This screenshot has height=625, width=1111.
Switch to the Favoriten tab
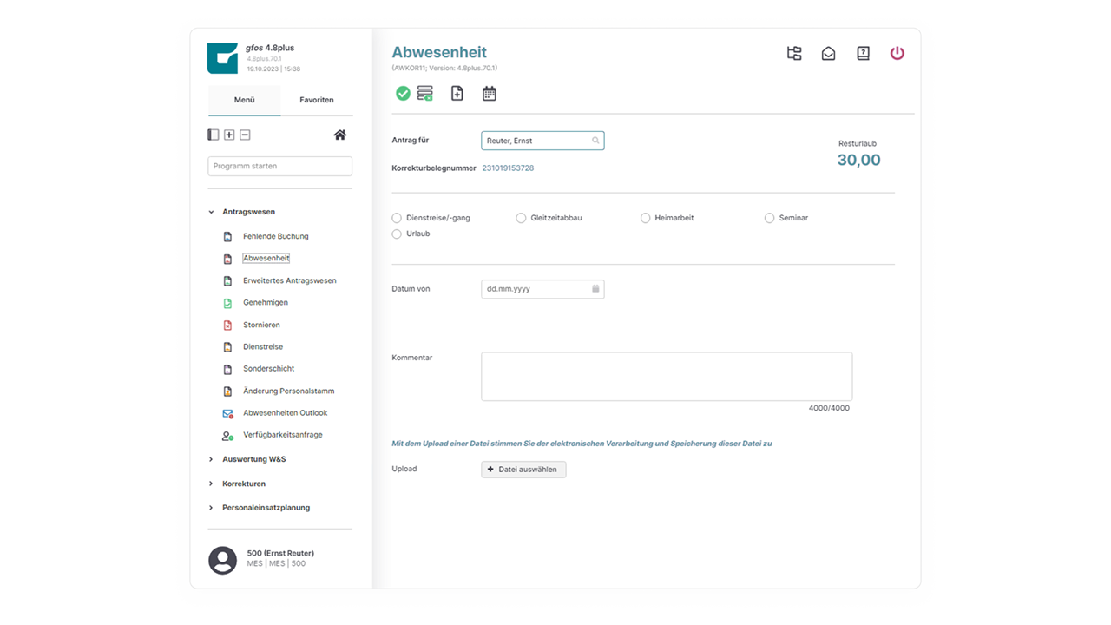click(317, 100)
